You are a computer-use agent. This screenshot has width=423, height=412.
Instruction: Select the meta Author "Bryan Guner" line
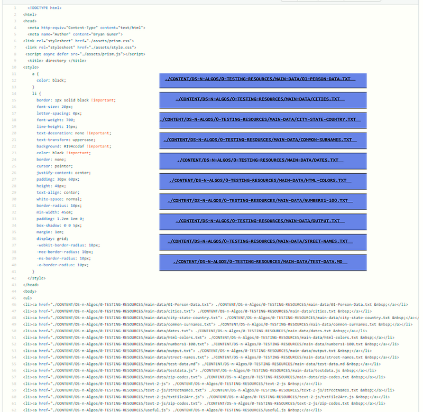click(75, 34)
